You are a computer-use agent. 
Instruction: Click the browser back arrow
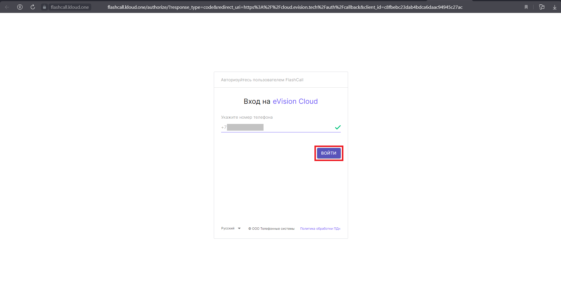point(7,7)
